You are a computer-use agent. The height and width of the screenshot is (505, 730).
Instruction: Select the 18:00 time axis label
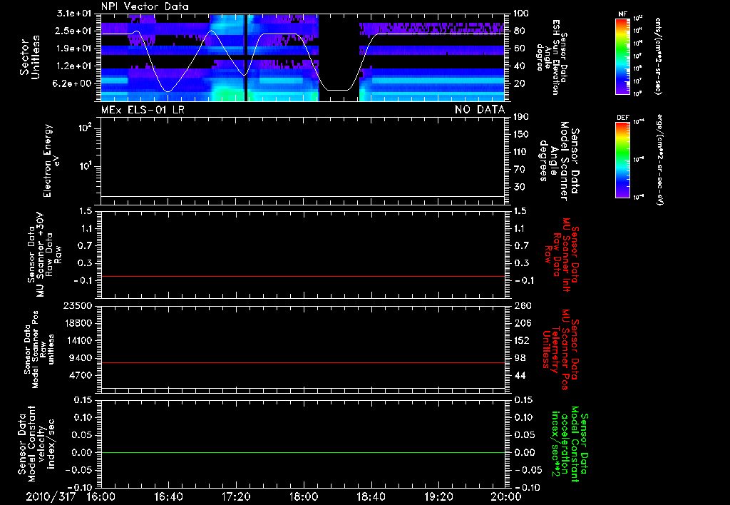coord(303,496)
